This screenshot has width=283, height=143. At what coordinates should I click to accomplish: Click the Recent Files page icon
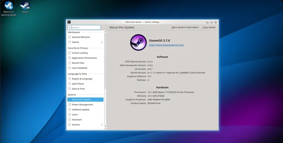click(x=69, y=63)
